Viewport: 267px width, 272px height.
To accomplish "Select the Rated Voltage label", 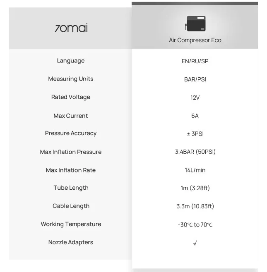I will click(x=71, y=97).
